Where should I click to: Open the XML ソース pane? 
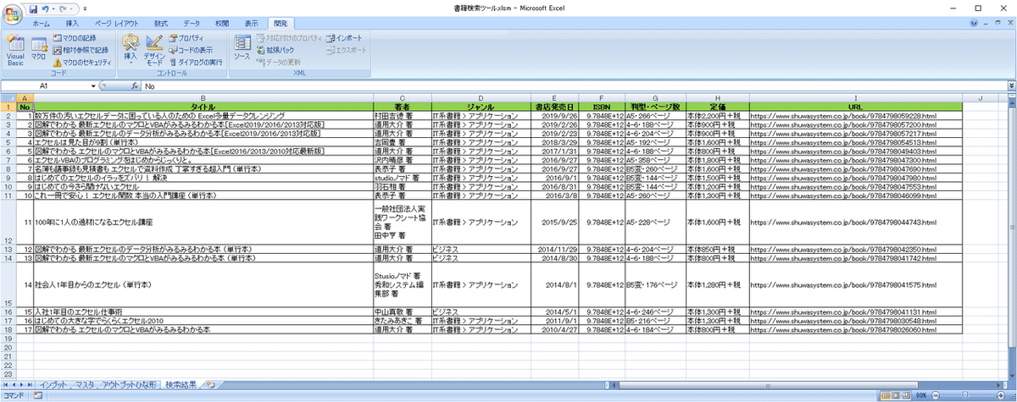click(242, 49)
